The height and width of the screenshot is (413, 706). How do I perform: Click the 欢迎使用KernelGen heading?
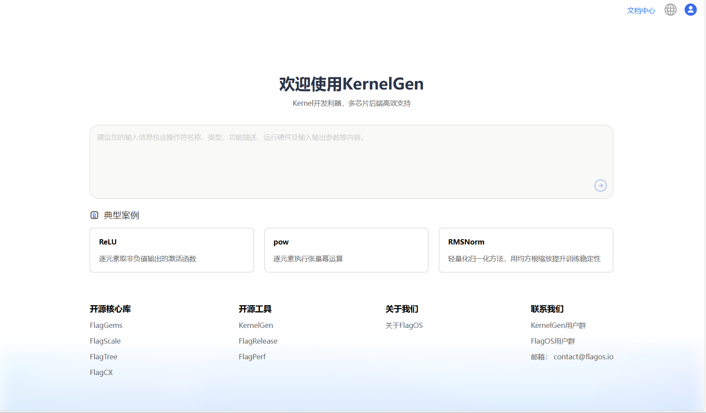351,84
